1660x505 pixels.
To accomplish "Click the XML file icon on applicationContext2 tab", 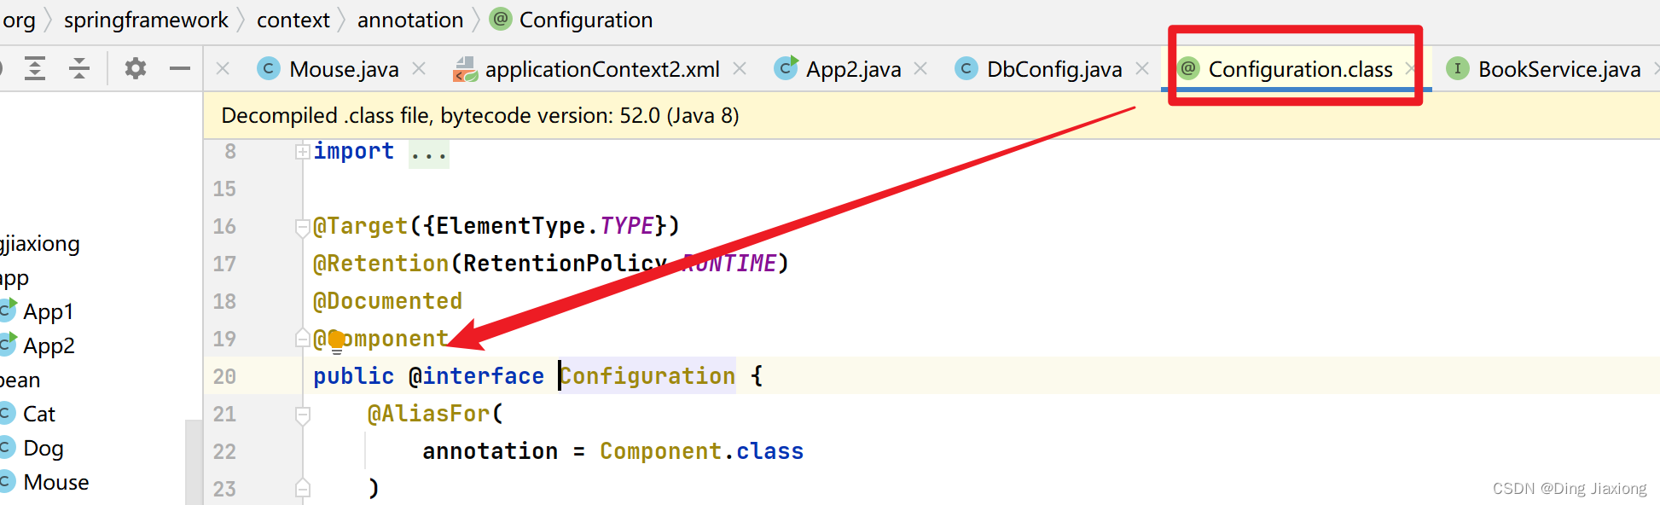I will pos(465,68).
